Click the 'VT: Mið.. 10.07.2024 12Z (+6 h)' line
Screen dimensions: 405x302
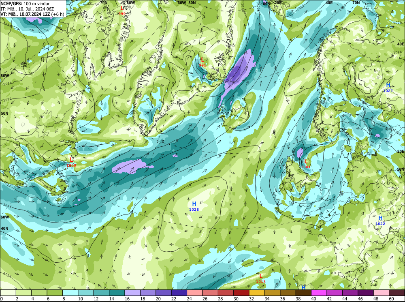pyautogui.click(x=32, y=14)
